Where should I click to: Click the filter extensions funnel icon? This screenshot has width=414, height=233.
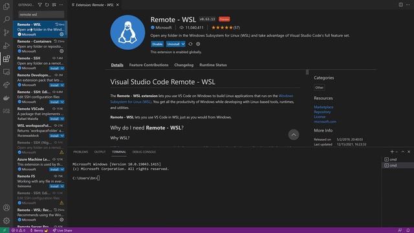(x=40, y=5)
